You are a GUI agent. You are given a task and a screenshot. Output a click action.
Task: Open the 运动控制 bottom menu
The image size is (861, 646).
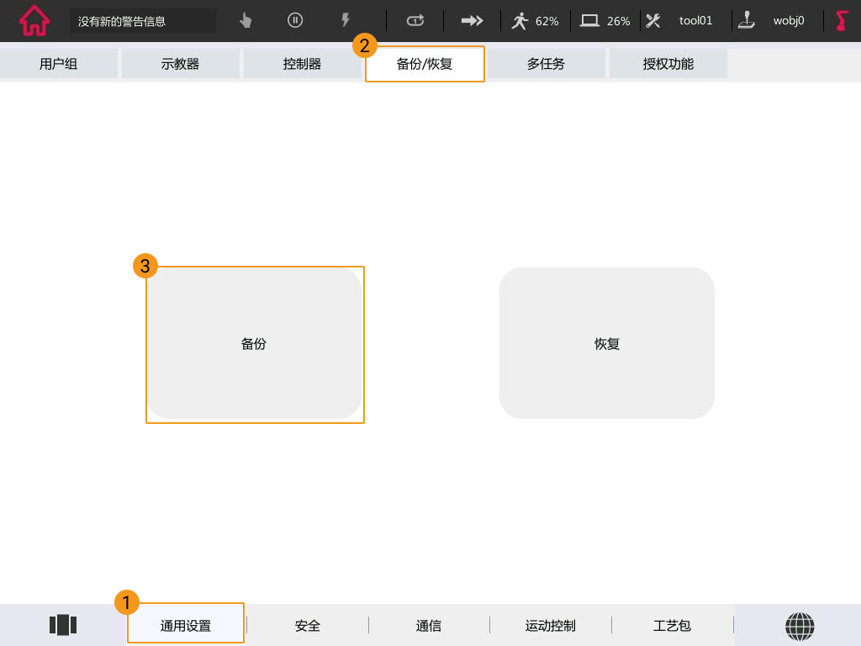point(550,626)
